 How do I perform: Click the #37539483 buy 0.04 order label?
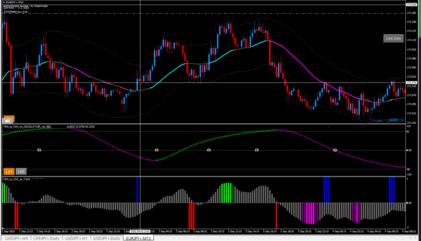click(15, 12)
